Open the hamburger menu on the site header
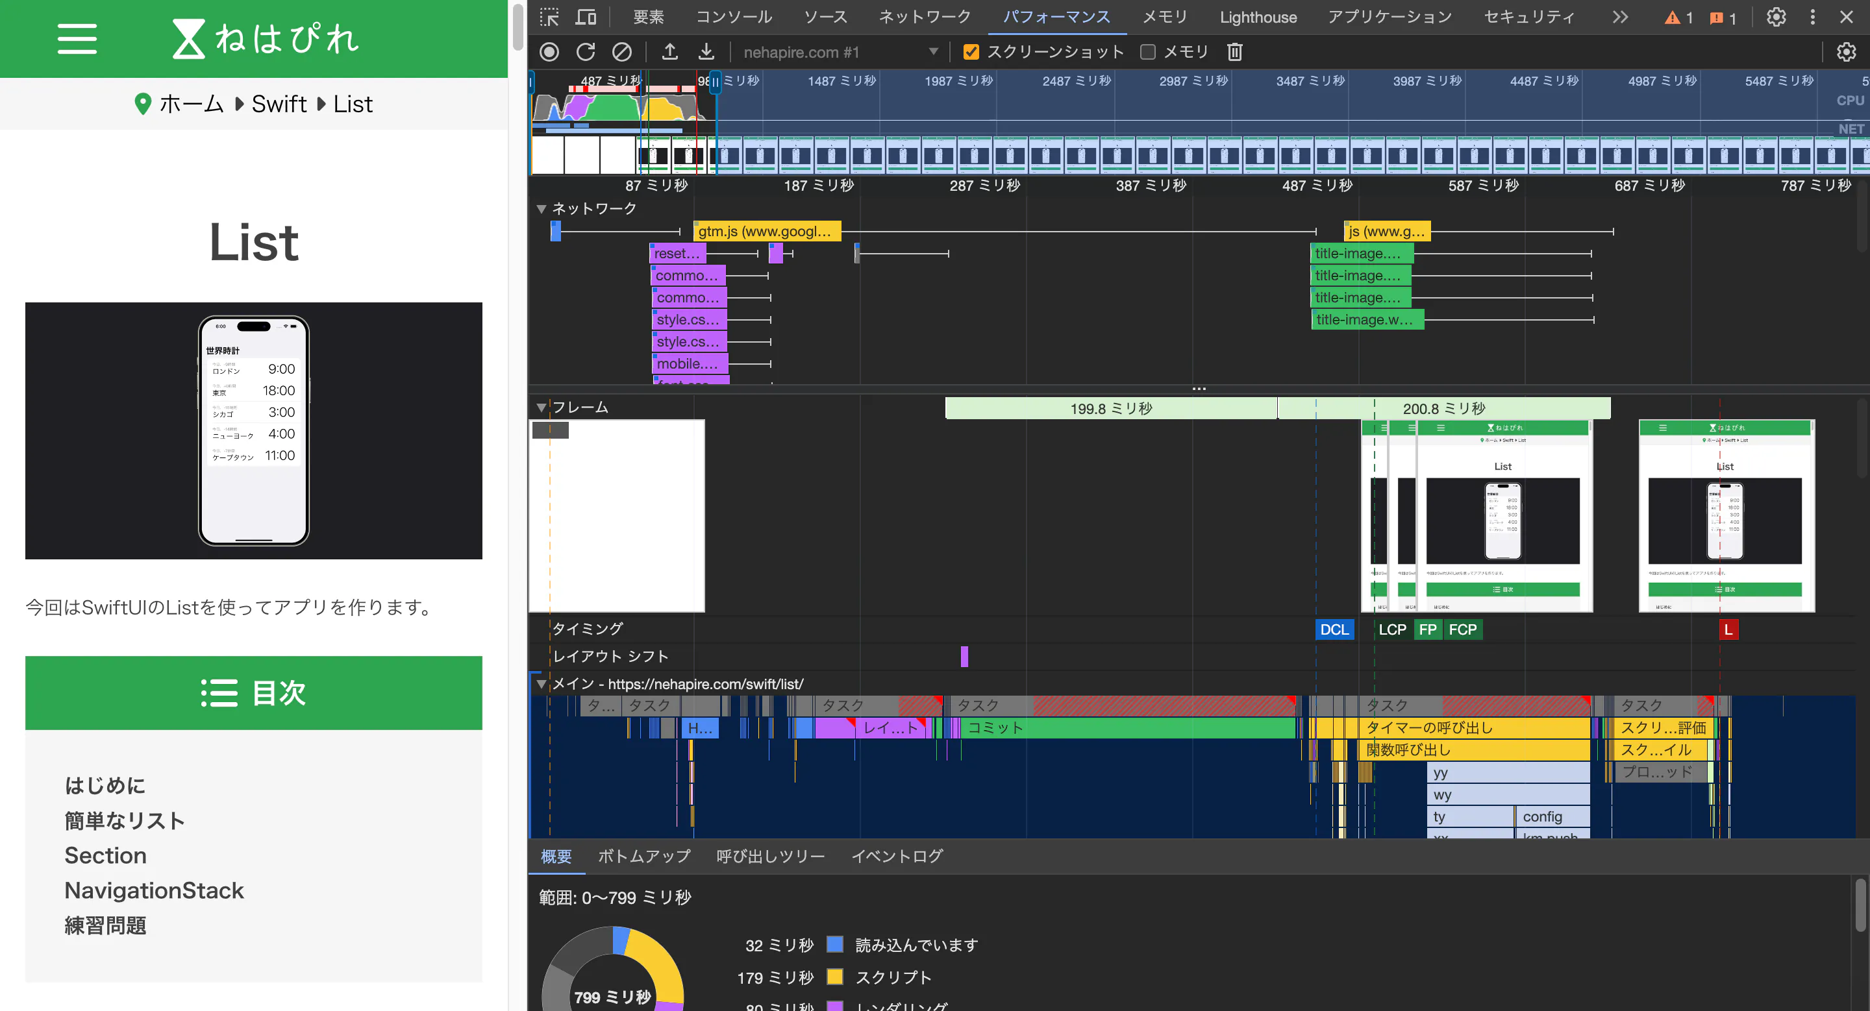The width and height of the screenshot is (1870, 1011). 77,39
